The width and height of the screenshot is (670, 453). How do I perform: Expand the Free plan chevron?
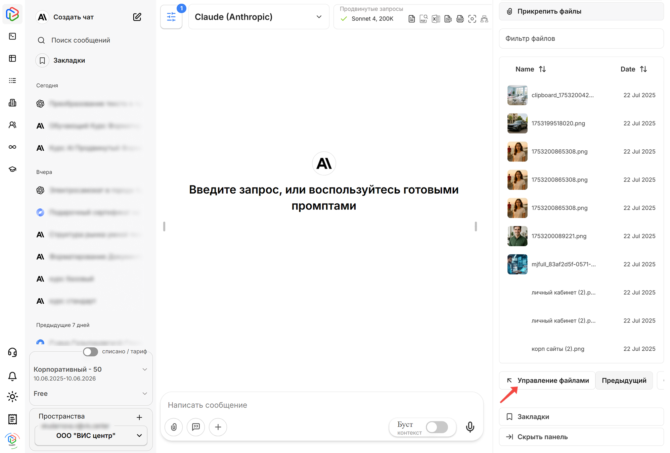tap(145, 394)
